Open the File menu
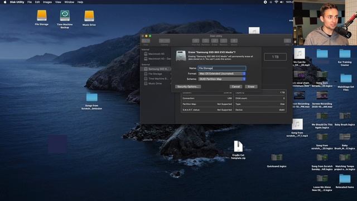The width and height of the screenshot is (357, 201). 30,2
